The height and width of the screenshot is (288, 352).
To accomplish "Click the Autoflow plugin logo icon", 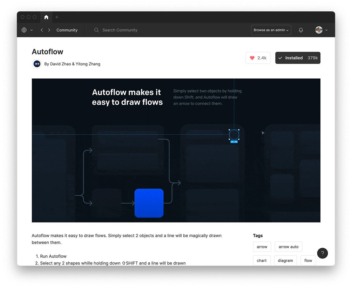I will [37, 64].
